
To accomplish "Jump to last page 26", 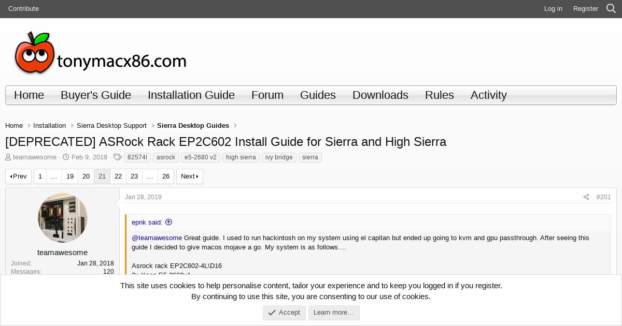I will click(166, 176).
